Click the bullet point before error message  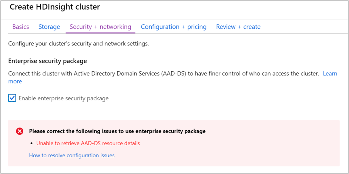point(32,143)
